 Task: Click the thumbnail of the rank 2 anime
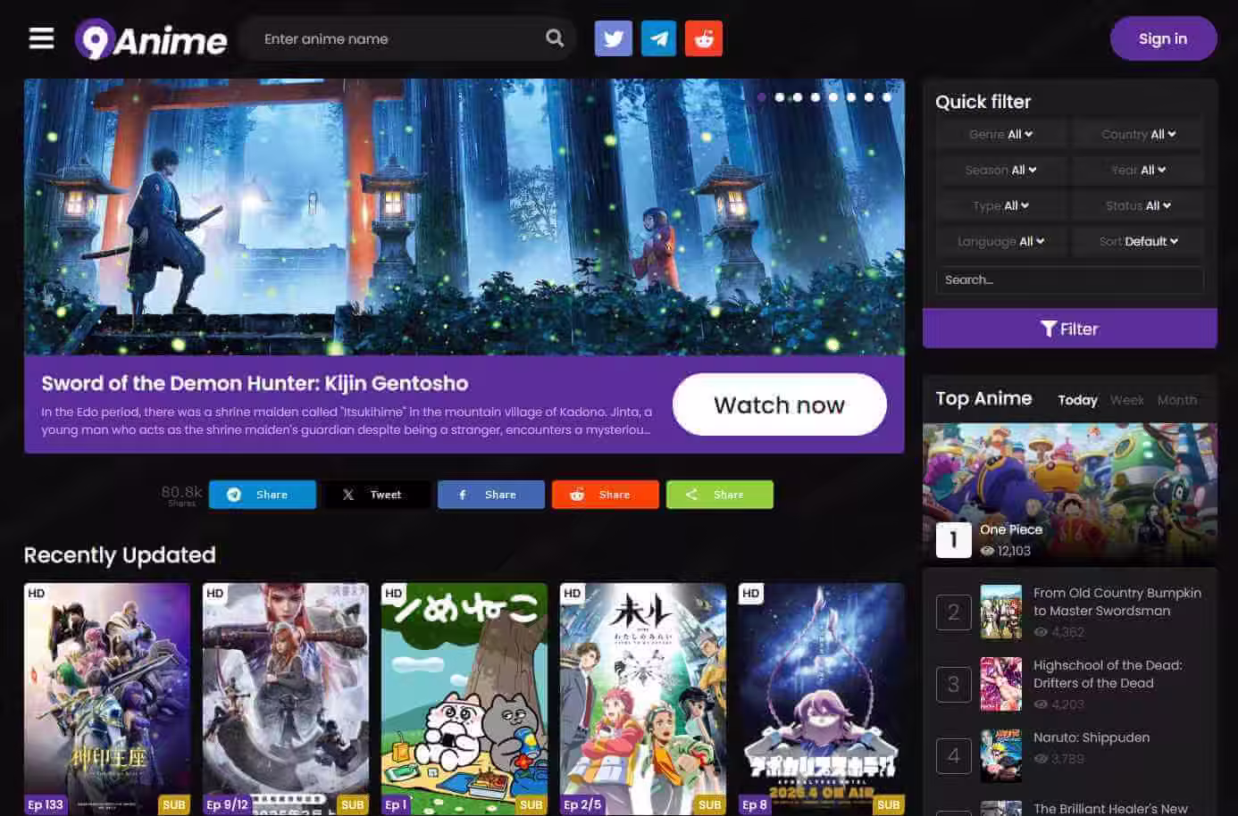[x=1000, y=612]
